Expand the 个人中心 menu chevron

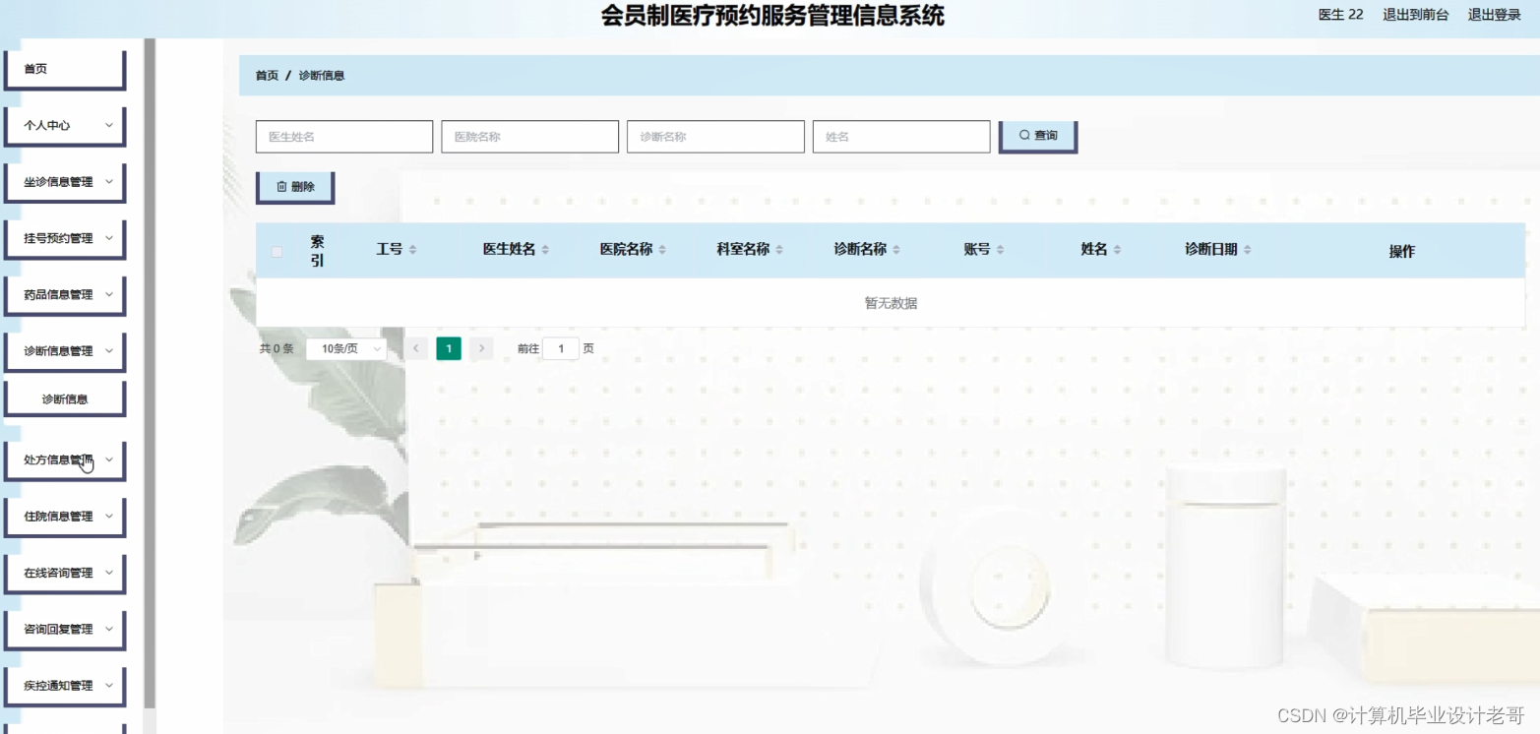coord(109,126)
